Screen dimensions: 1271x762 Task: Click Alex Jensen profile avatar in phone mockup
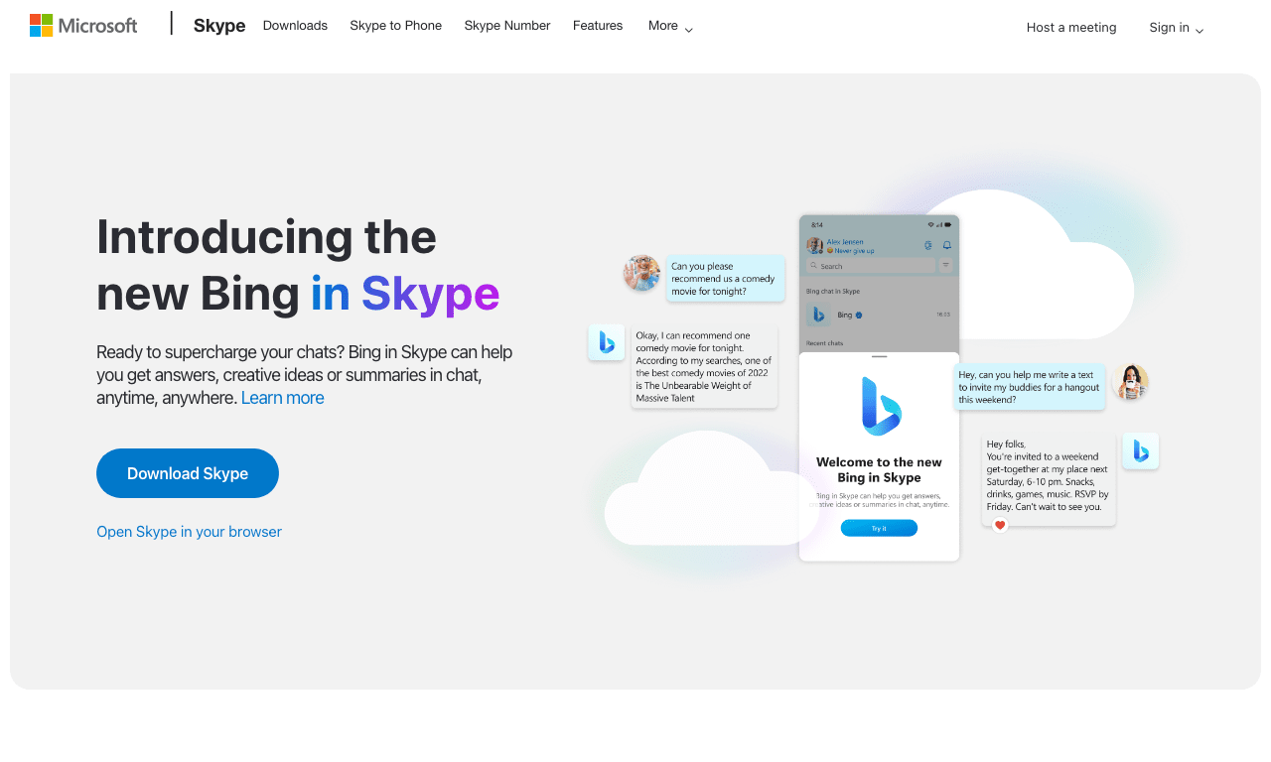[814, 245]
